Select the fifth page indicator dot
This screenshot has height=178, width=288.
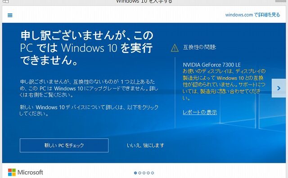click(152, 173)
